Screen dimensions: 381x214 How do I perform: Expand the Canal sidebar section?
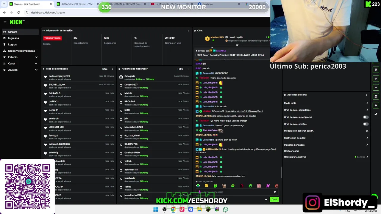coord(36,63)
